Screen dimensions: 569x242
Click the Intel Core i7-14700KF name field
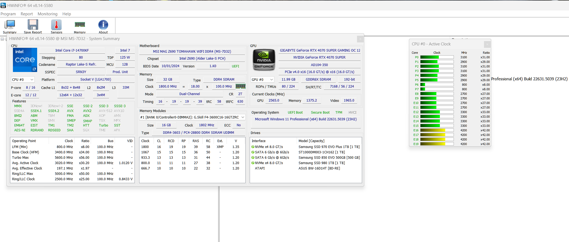[x=72, y=50]
